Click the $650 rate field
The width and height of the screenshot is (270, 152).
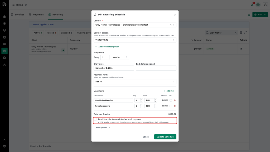149,100
